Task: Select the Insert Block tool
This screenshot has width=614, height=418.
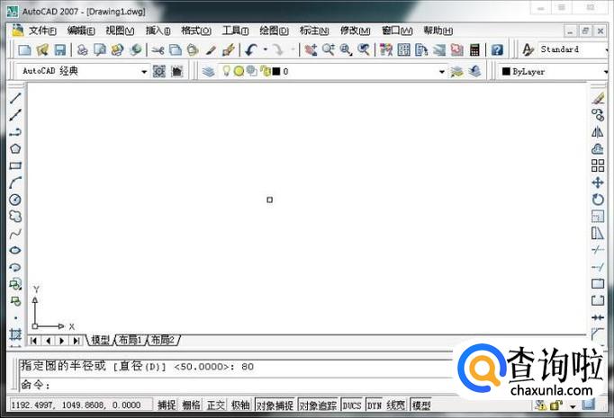Action: pyautogui.click(x=15, y=284)
